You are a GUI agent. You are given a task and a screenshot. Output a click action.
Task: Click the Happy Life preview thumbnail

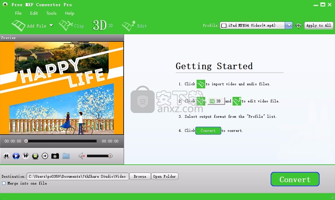(62, 88)
